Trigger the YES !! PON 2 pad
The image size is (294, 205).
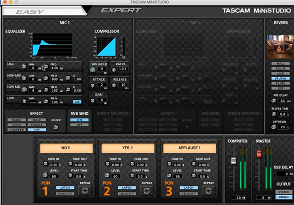(128, 148)
